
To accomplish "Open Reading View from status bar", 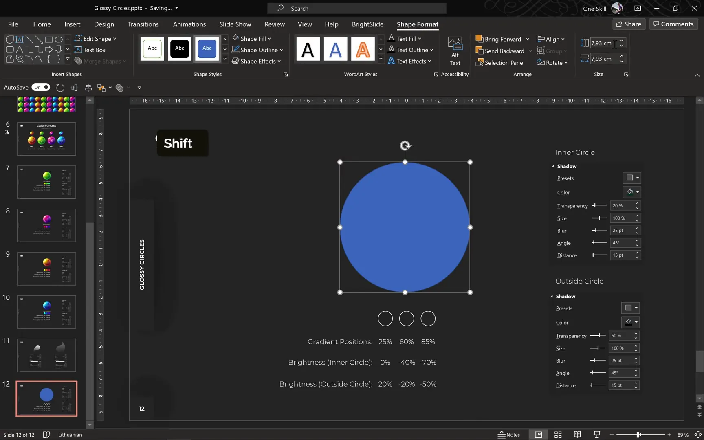I will click(x=577, y=435).
